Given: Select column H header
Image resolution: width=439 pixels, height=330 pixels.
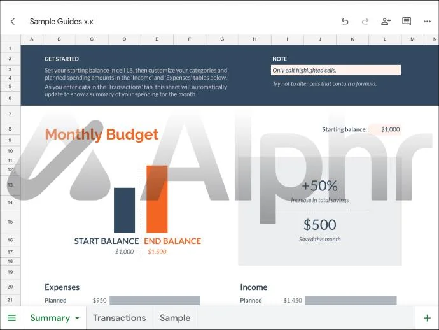Looking at the screenshot, I should click(254, 39).
